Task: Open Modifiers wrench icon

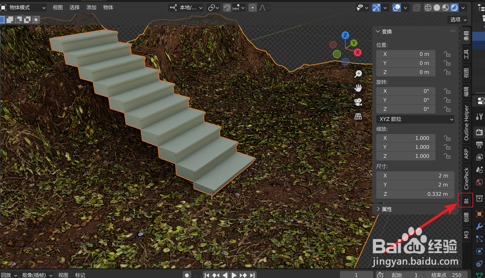Action: coord(479,226)
